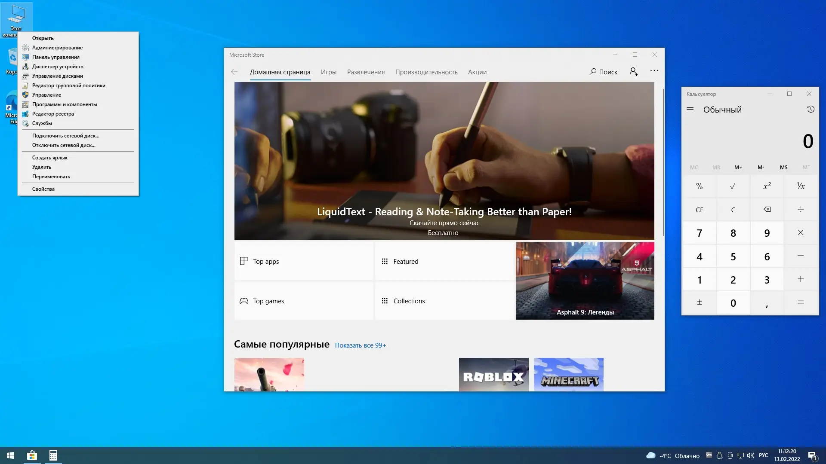
Task: Click the Store vertical scrollbar
Action: 663,163
